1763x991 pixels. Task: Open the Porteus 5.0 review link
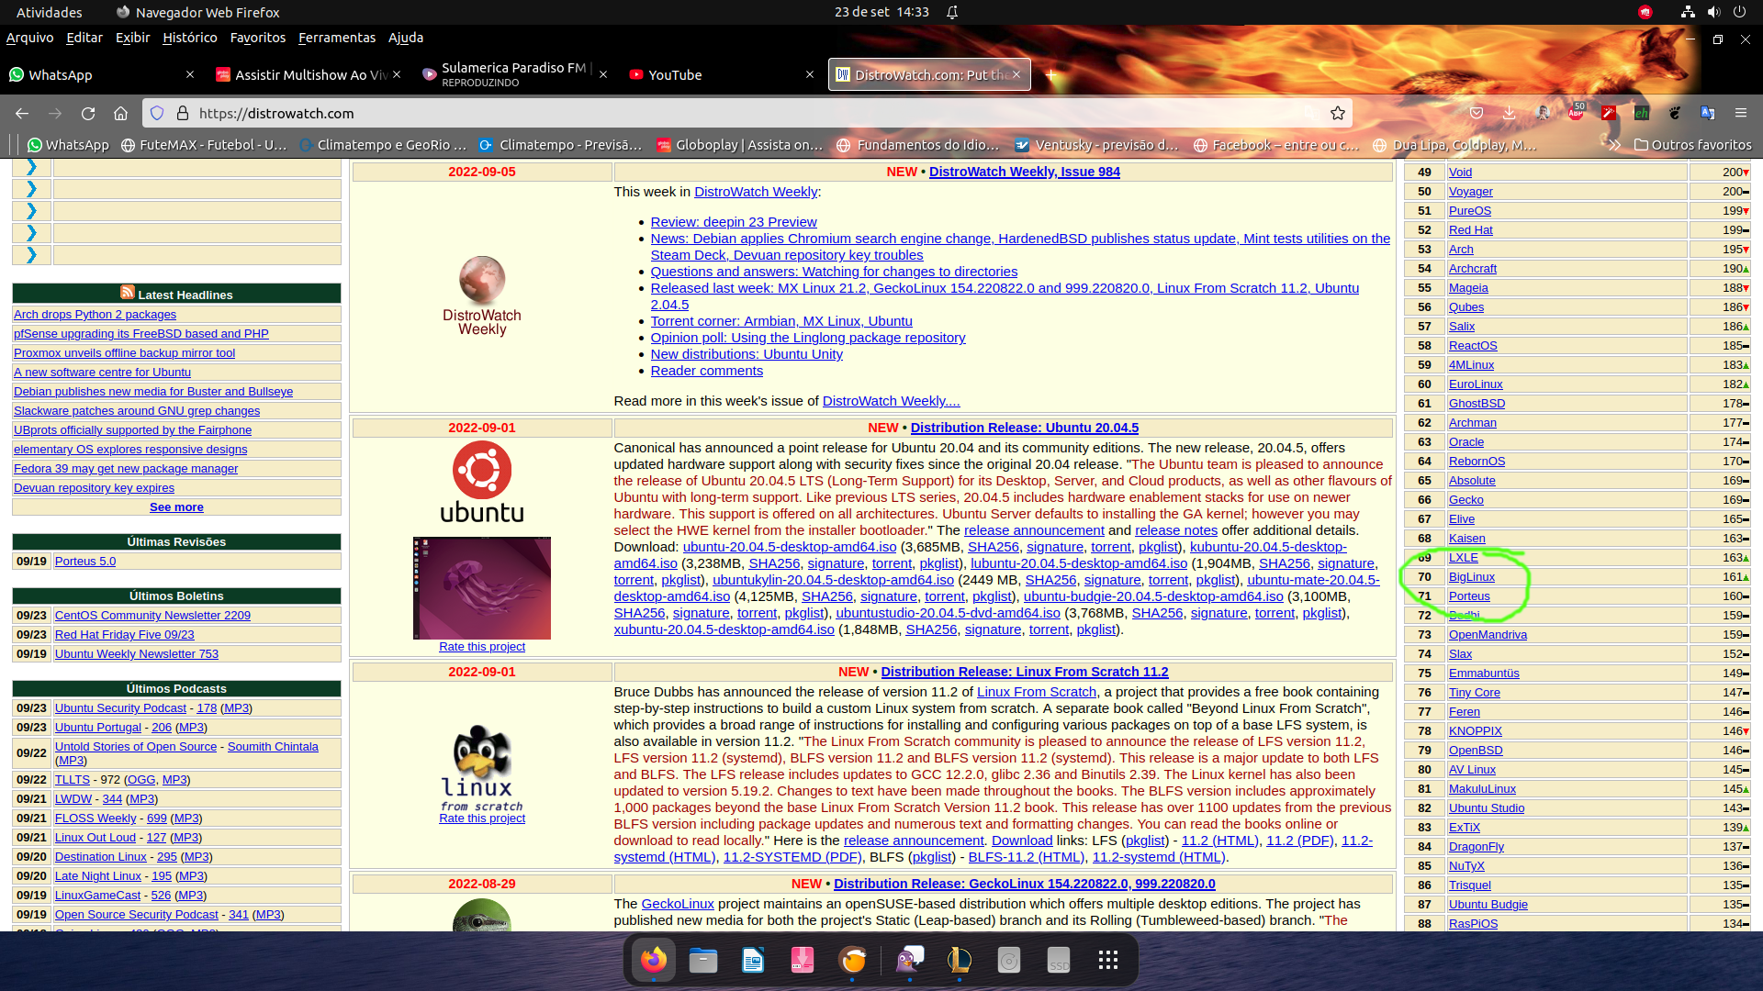pos(85,561)
